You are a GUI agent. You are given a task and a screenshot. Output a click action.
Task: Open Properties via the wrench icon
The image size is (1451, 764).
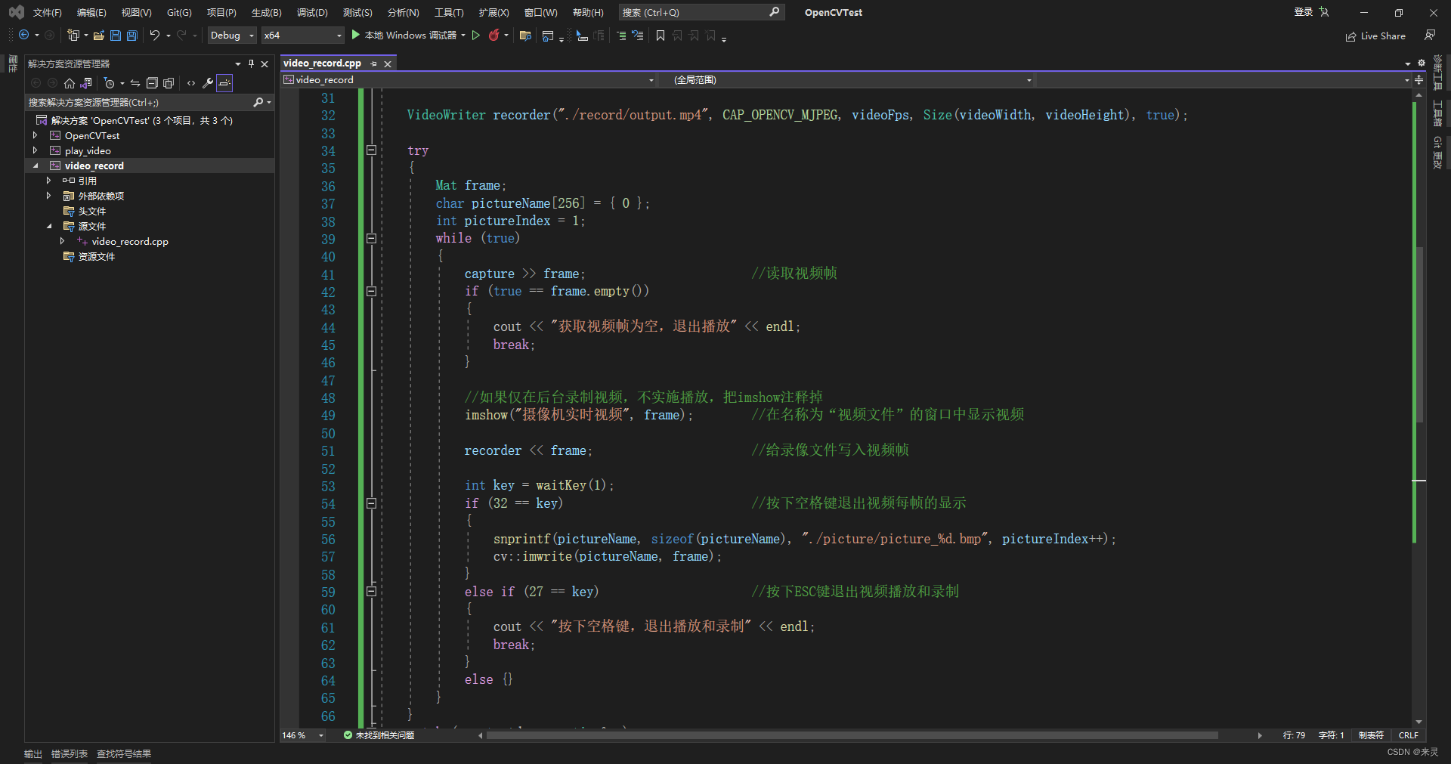point(208,83)
